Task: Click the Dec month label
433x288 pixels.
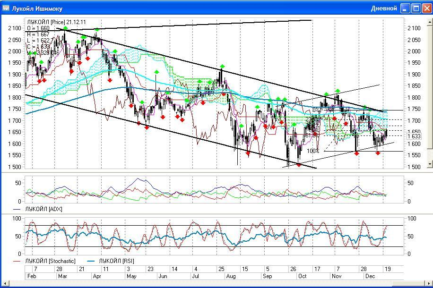Action: [370, 276]
